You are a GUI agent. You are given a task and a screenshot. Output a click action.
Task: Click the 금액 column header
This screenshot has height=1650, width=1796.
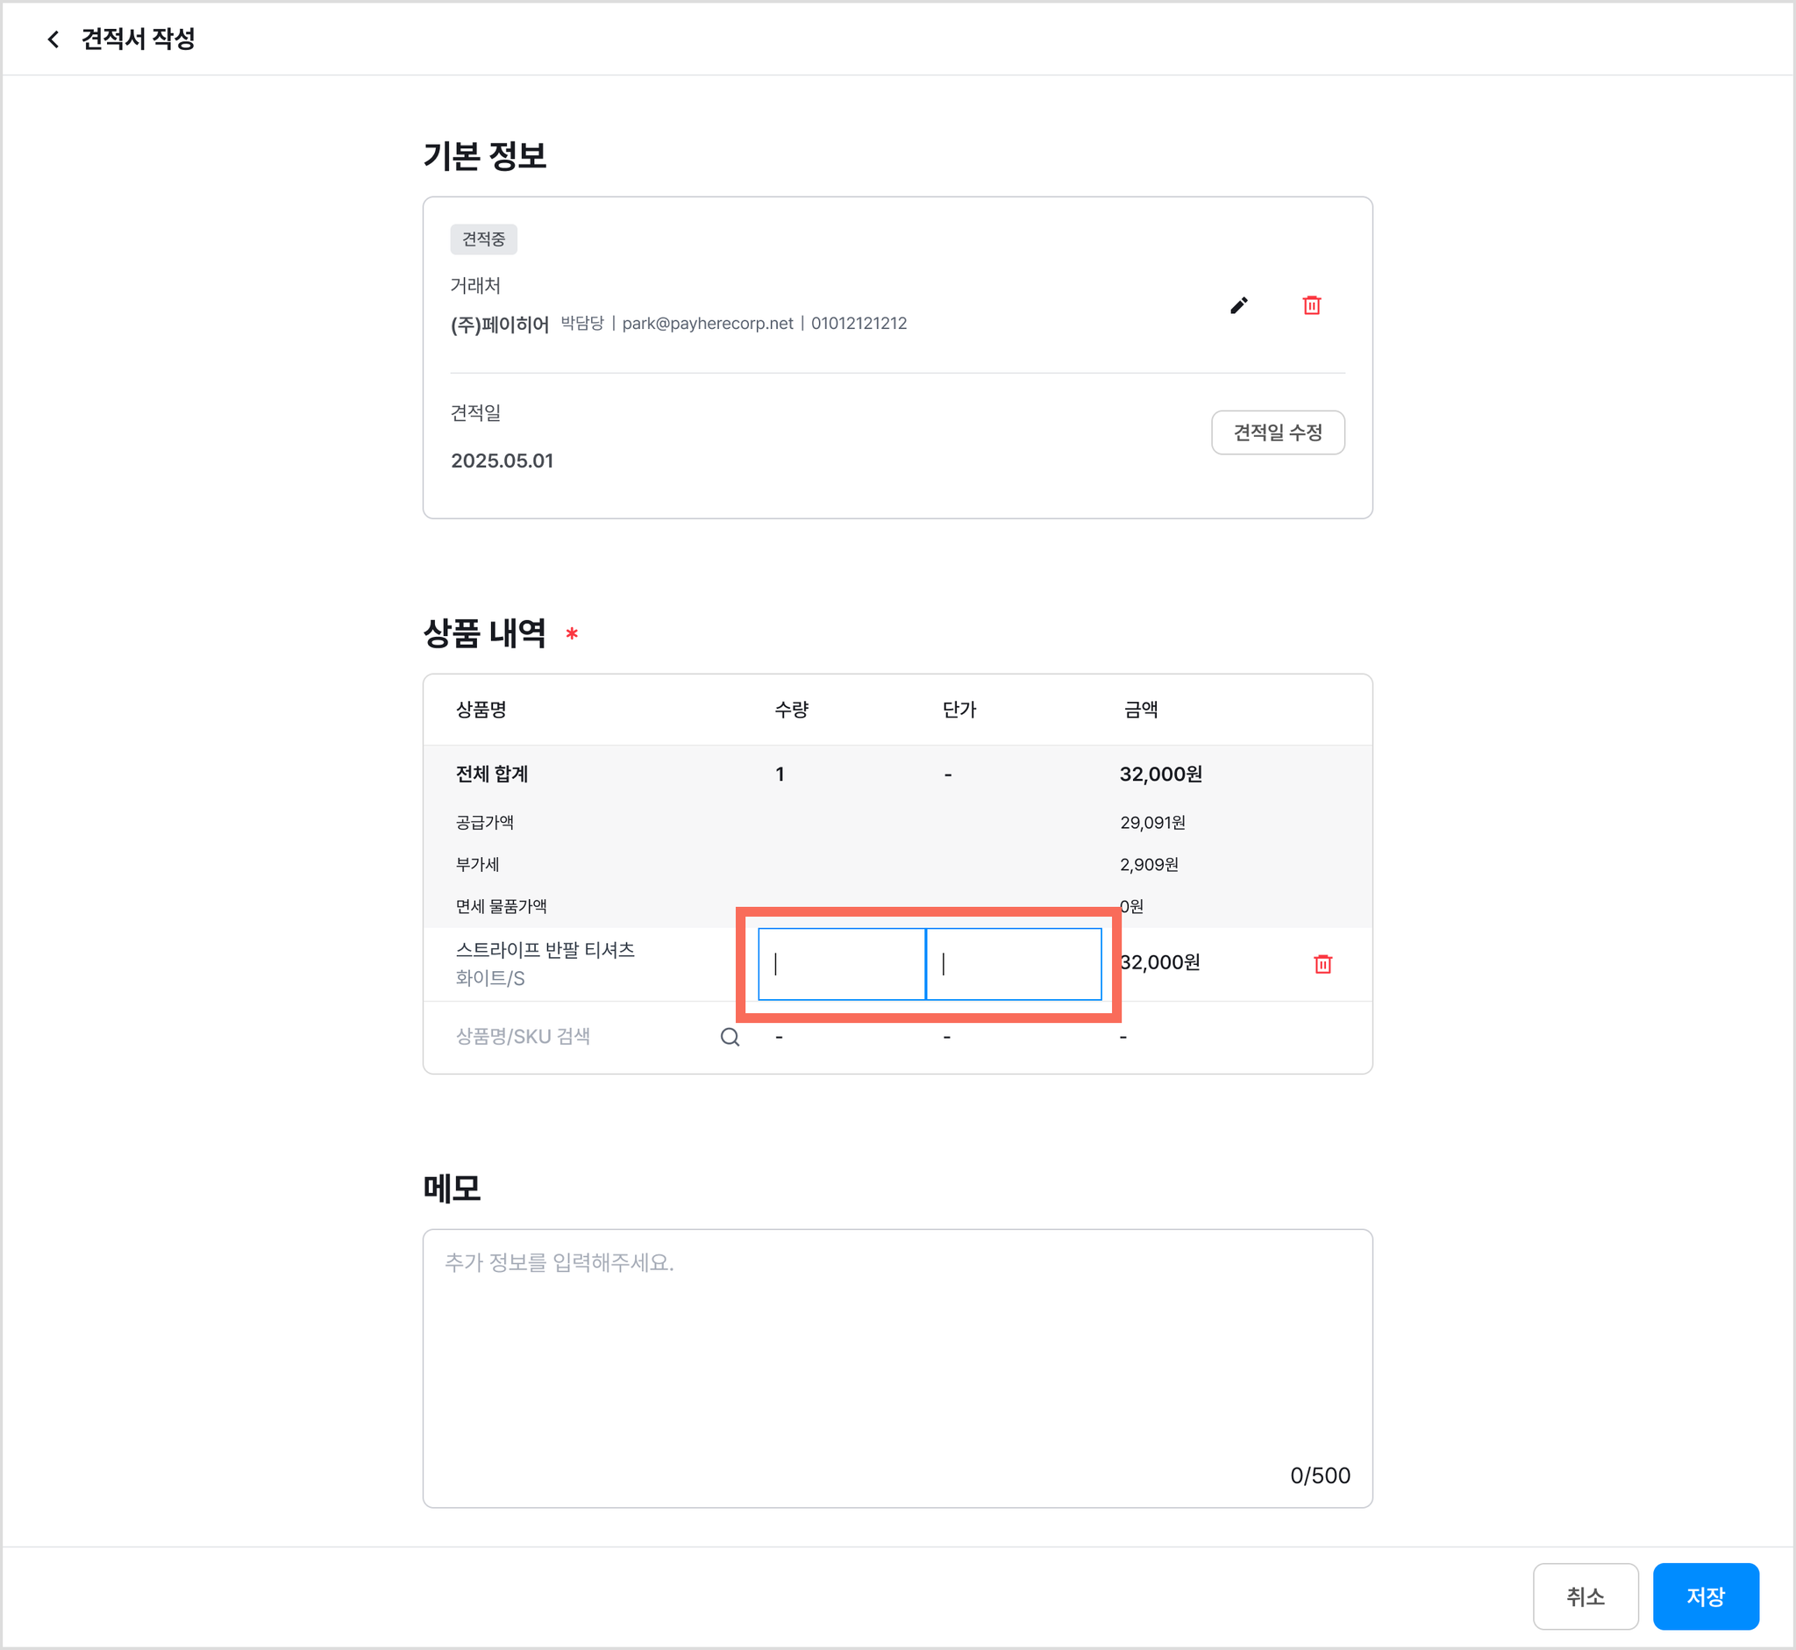coord(1141,710)
